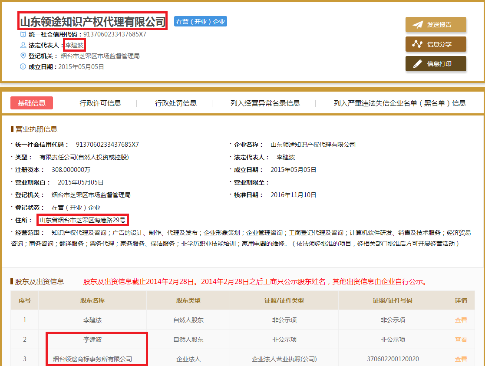Click the pencil icon on 信息打印
The width and height of the screenshot is (485, 366).
[x=418, y=64]
